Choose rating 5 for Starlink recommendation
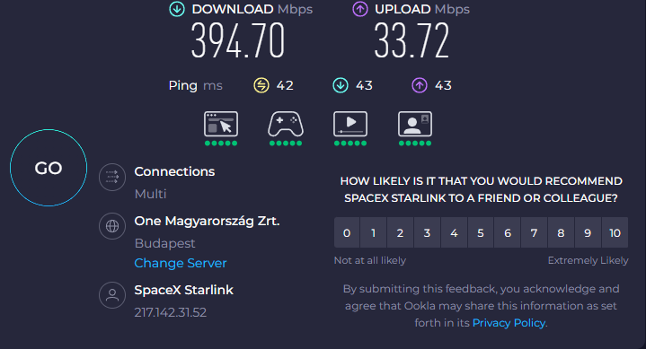Viewport: 646px width, 349px height. (481, 233)
